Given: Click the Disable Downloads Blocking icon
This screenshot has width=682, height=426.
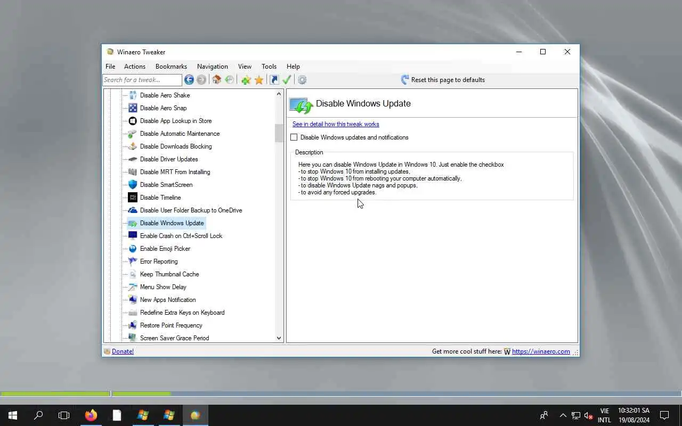Looking at the screenshot, I should click(133, 146).
